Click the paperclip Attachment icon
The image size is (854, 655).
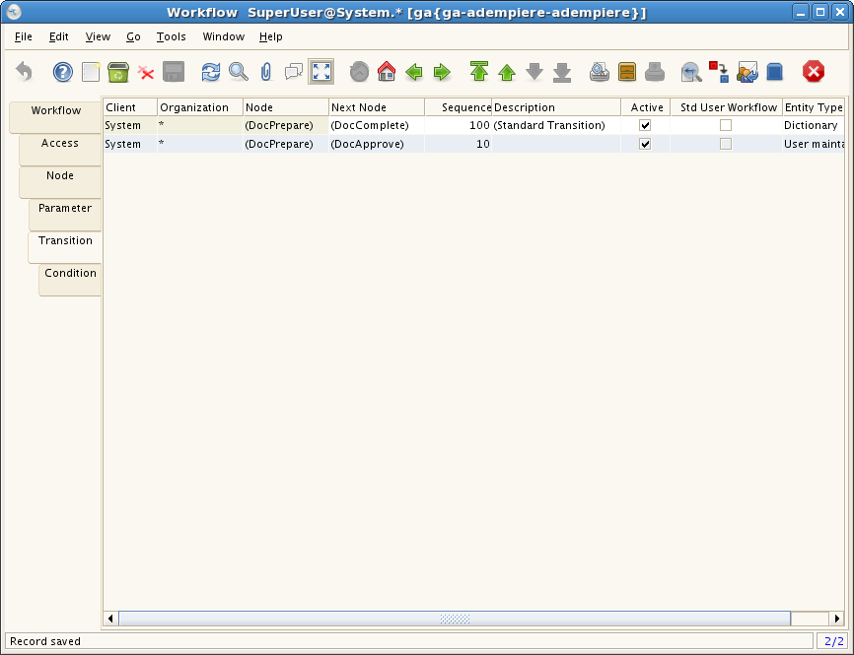265,72
